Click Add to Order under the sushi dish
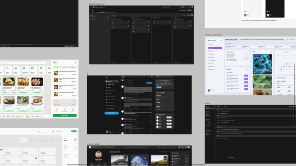Screen dimensions: 296x166 [x=37, y=92]
